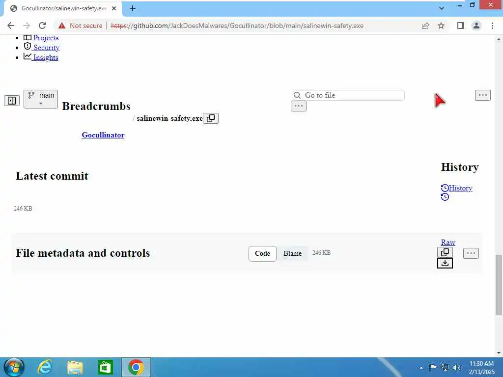Click the scrollbar up arrow
503x377 pixels.
(x=499, y=39)
